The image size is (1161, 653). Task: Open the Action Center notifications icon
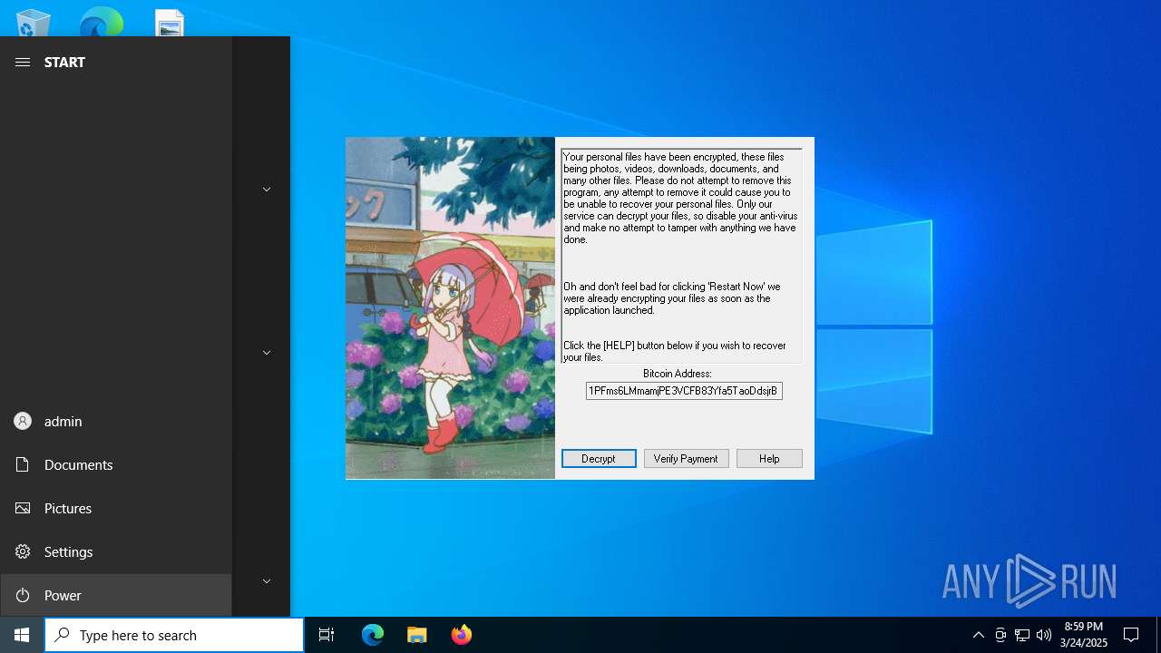coord(1131,635)
